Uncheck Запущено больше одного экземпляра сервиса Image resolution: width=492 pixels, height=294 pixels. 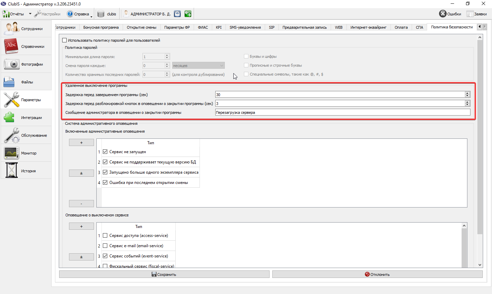point(105,172)
